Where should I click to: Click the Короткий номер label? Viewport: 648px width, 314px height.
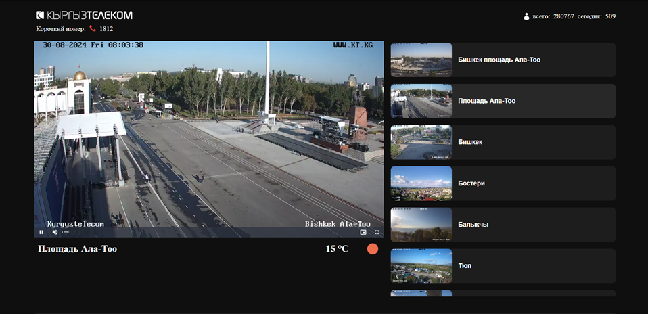61,29
